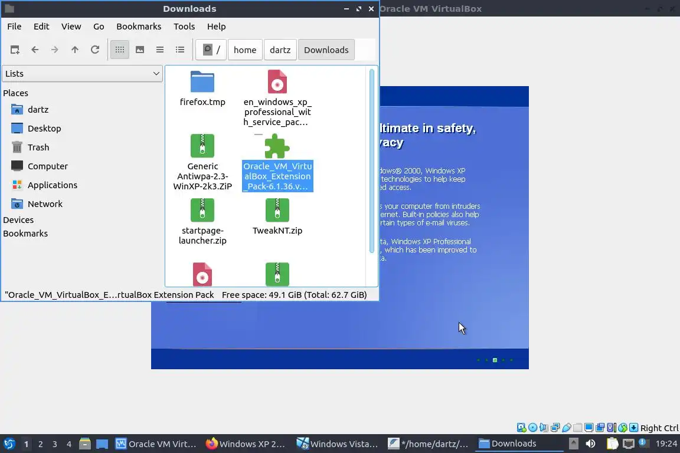This screenshot has width=680, height=453.
Task: Go forward to the next folder
Action: [x=55, y=50]
